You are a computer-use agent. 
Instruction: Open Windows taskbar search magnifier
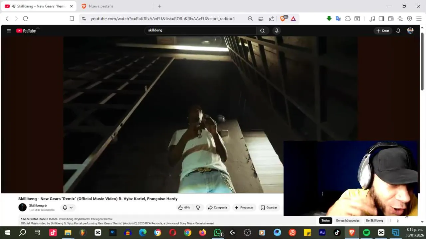coord(22,233)
